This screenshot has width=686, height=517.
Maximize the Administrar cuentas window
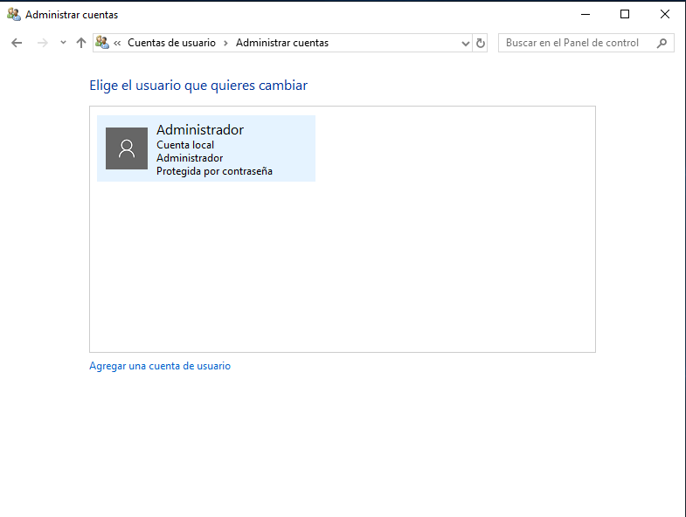[x=625, y=15]
